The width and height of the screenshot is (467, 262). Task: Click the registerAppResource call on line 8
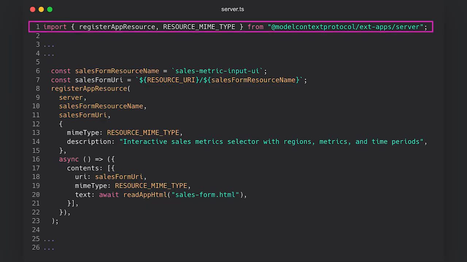coord(89,89)
